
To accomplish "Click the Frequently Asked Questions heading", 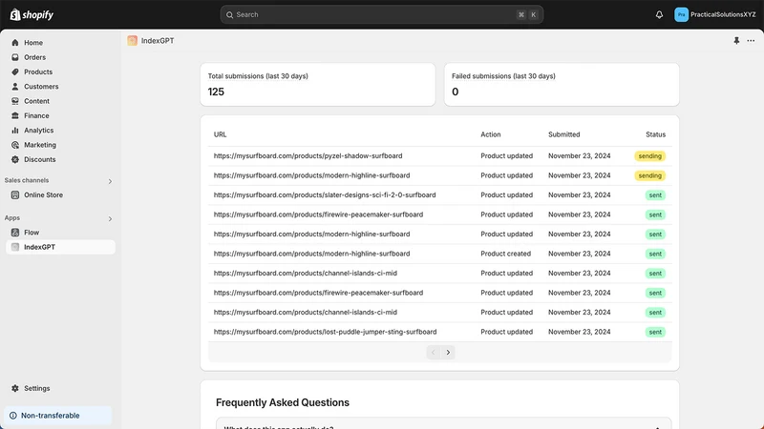I will click(x=283, y=402).
